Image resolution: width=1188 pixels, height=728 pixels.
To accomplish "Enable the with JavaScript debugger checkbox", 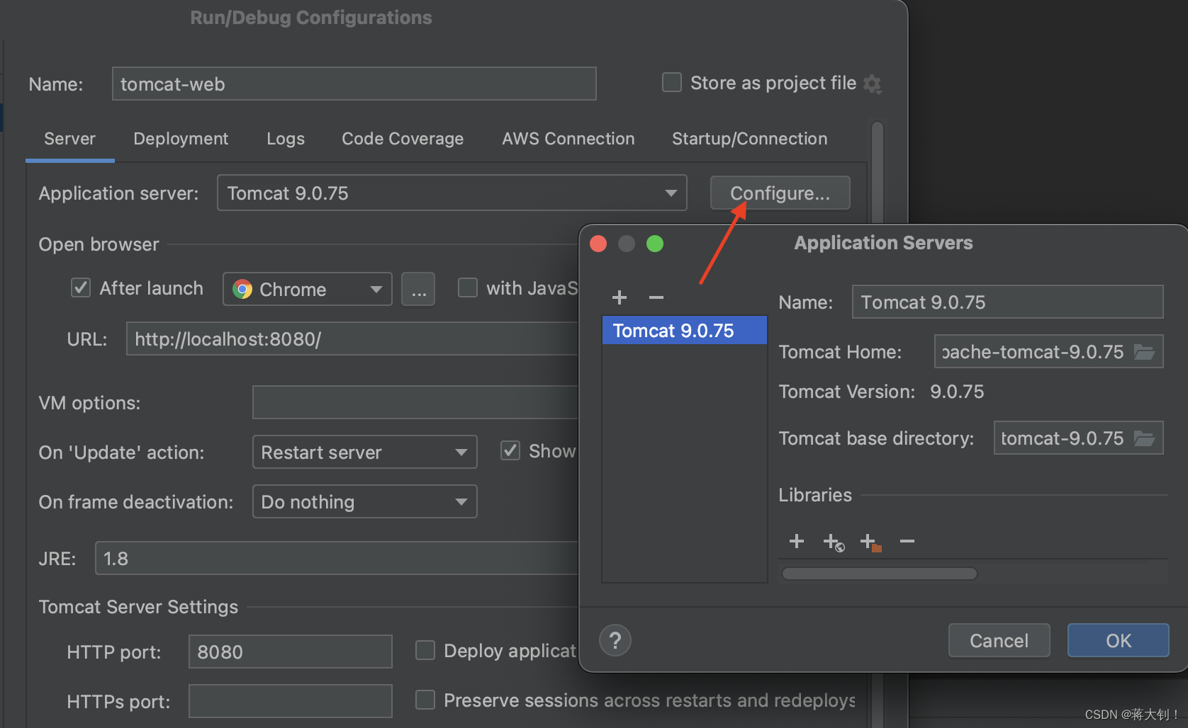I will [x=467, y=288].
